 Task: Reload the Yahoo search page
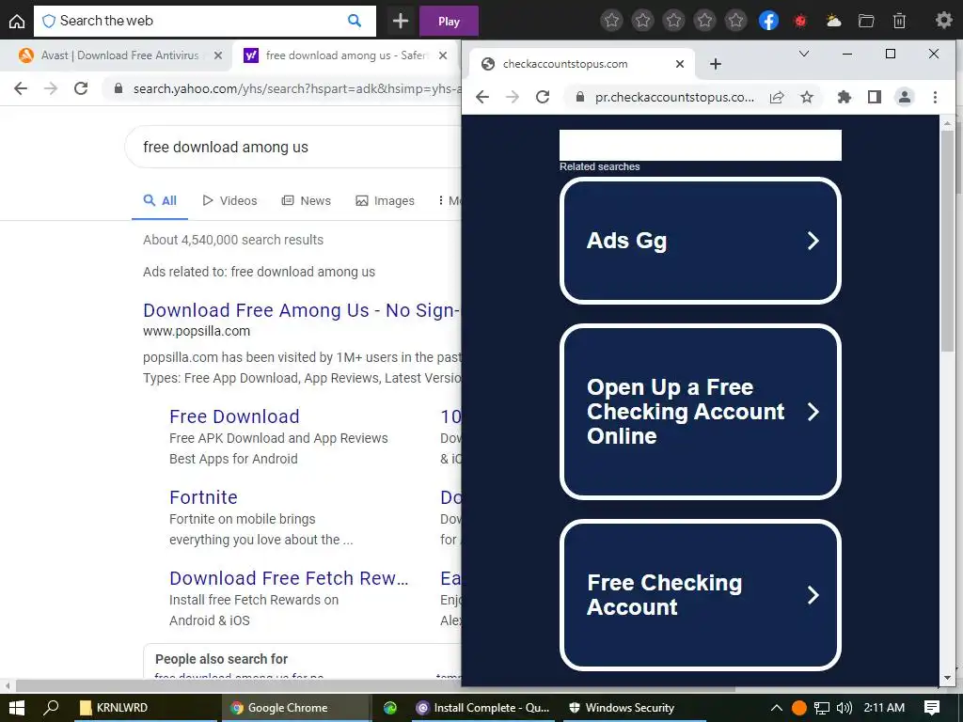coord(81,88)
